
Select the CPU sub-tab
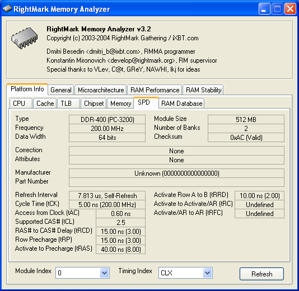pyautogui.click(x=21, y=104)
